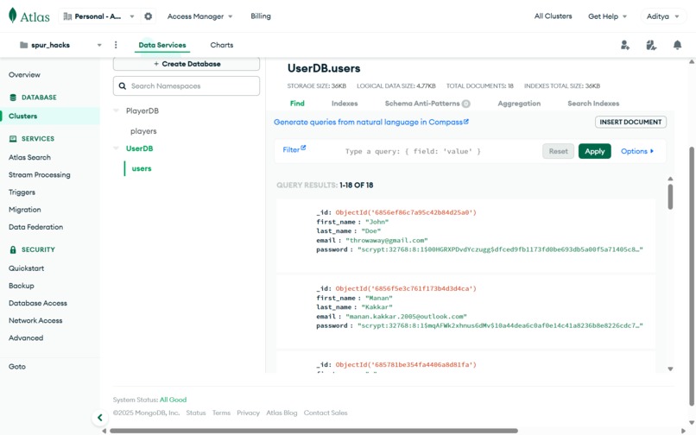Open the notifications bell
This screenshot has height=435, width=696.
(x=677, y=45)
